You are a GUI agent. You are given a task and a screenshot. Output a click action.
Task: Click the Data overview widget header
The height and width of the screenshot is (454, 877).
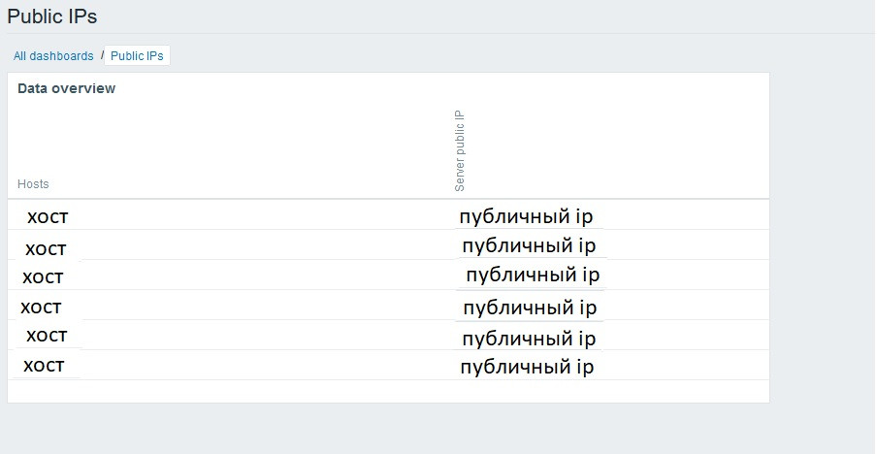click(66, 88)
